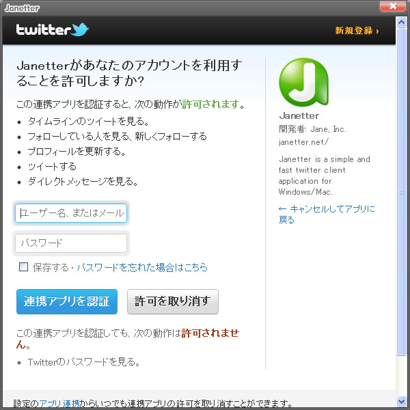This screenshot has height=410, width=410.
Task: Click the Janetter title bar logo
Action: [x=23, y=8]
